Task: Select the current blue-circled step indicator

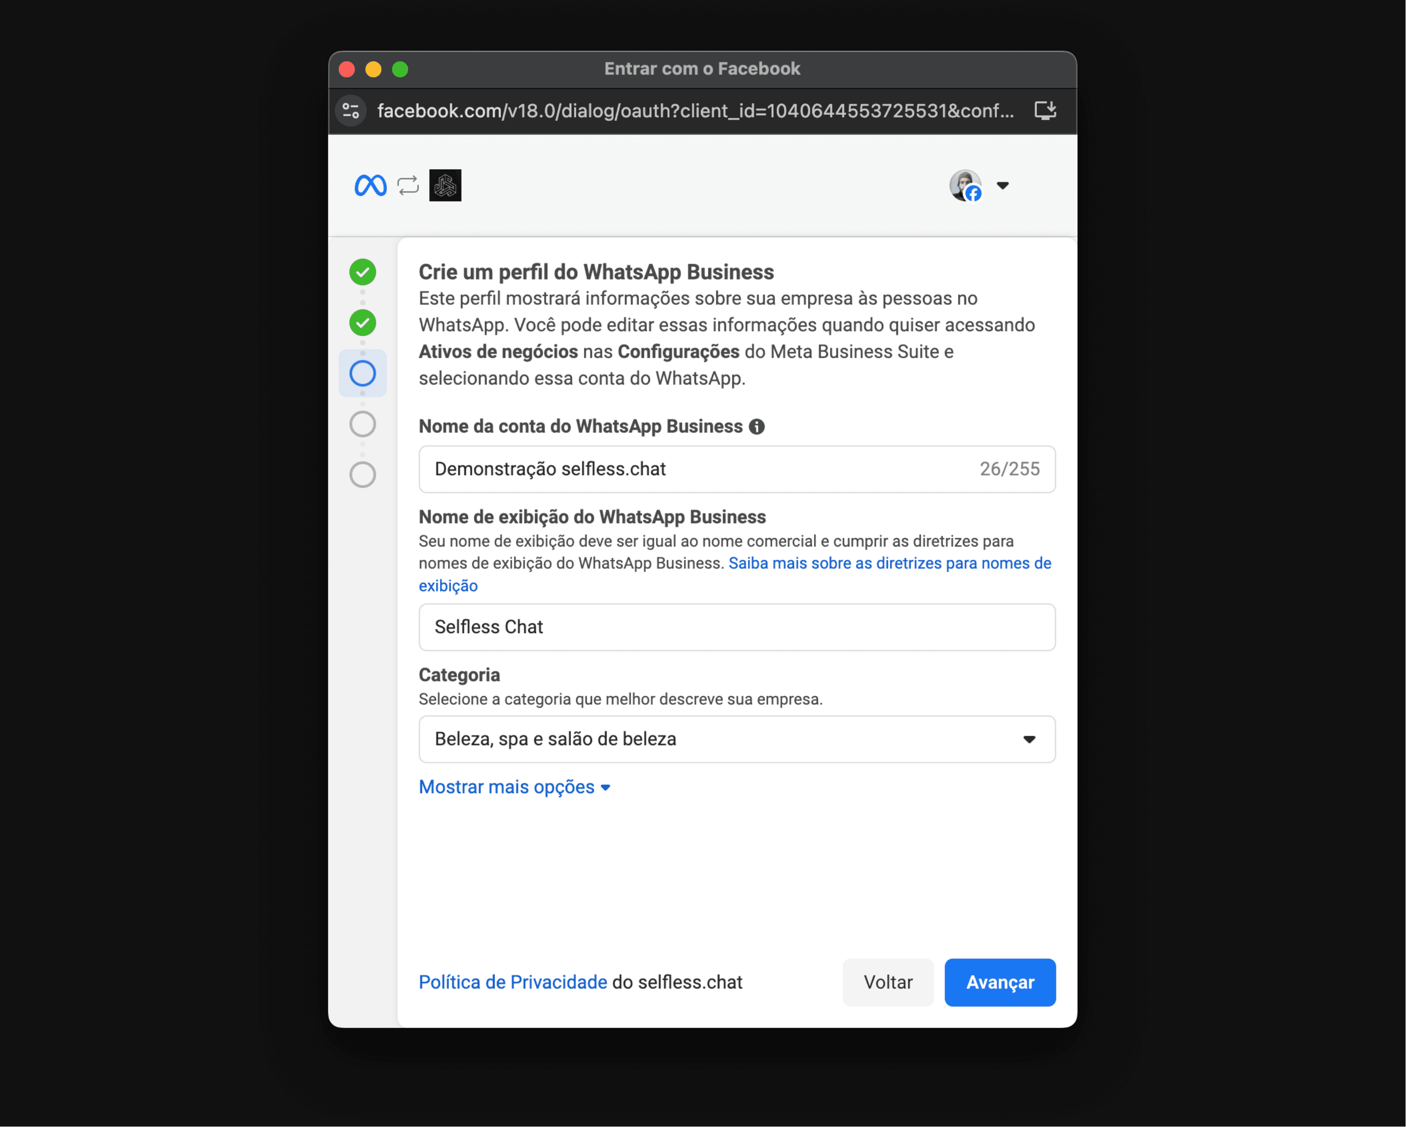Action: 362,373
